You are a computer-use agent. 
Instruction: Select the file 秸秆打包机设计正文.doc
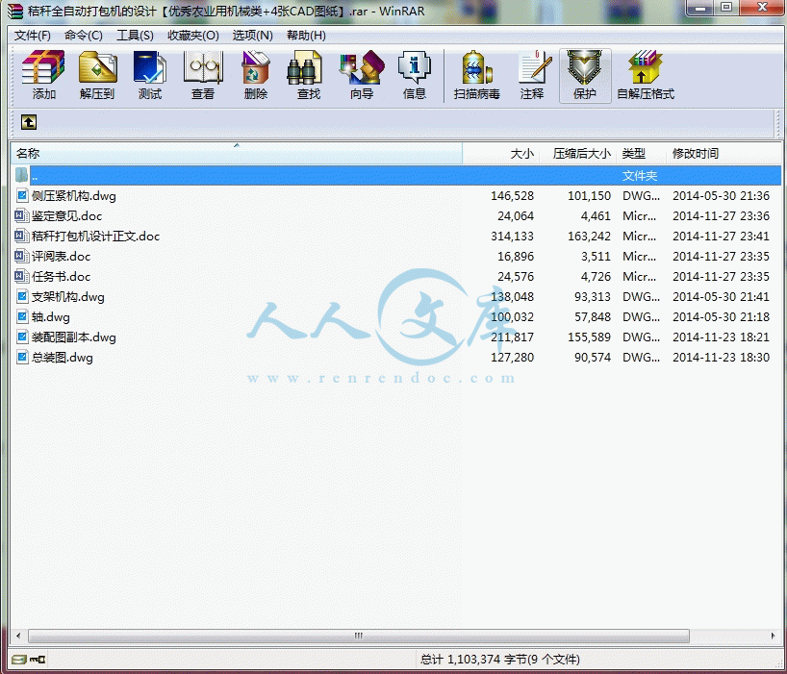(x=95, y=237)
